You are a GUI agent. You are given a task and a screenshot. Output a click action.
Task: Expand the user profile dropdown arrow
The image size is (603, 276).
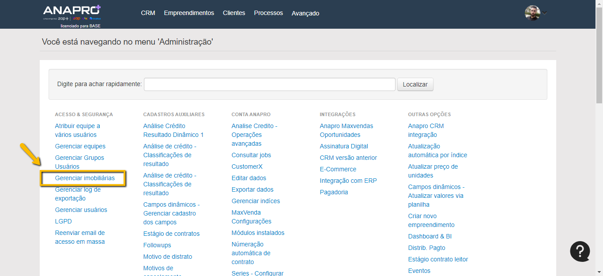(545, 13)
